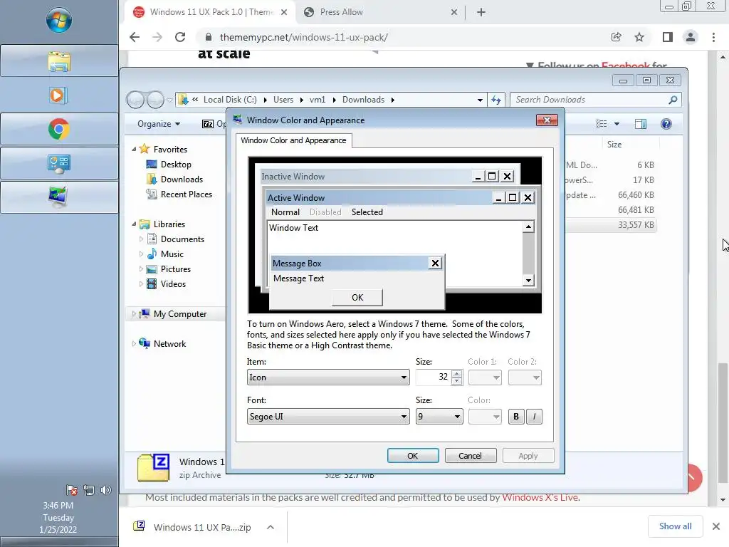Change the Explorer view icon

click(602, 124)
